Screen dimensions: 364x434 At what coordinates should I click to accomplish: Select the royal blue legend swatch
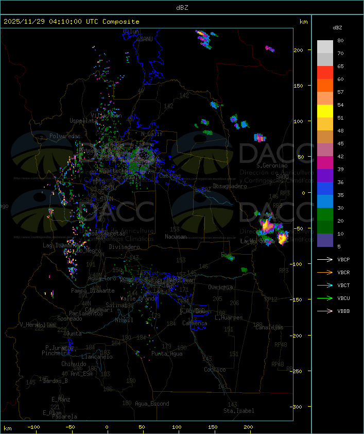pyautogui.click(x=325, y=189)
